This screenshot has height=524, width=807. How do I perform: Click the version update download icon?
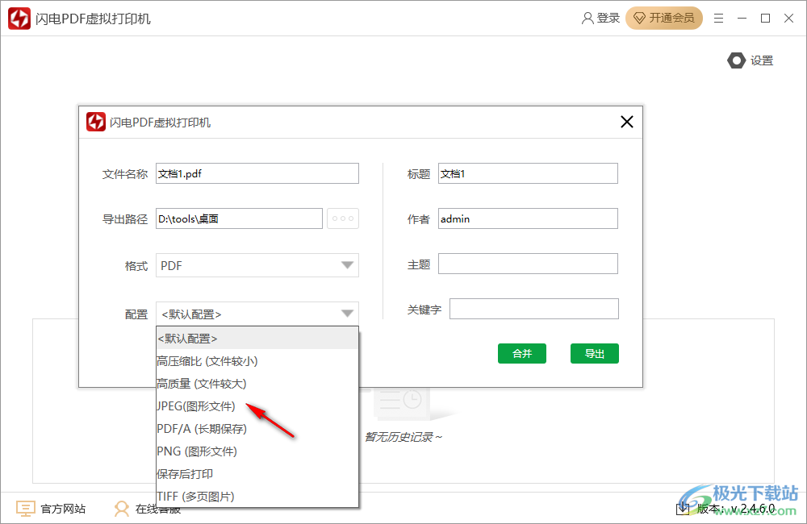[x=683, y=509]
